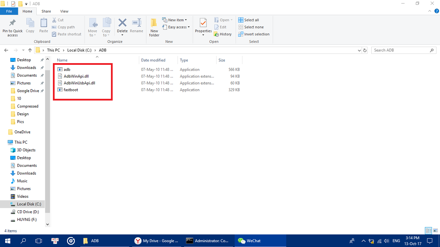
Task: Click the red X Delete icon
Action: tap(122, 23)
